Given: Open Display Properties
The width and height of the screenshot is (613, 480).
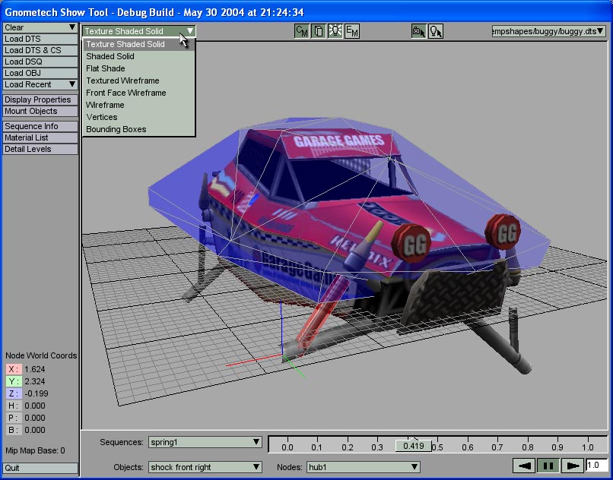Looking at the screenshot, I should 40,99.
